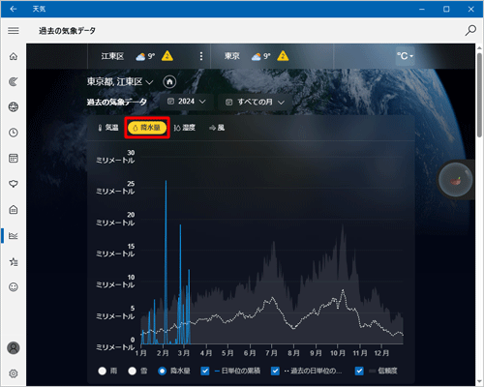Image resolution: width=484 pixels, height=387 pixels.
Task: Open the feedback smiley icon
Action: click(x=14, y=287)
